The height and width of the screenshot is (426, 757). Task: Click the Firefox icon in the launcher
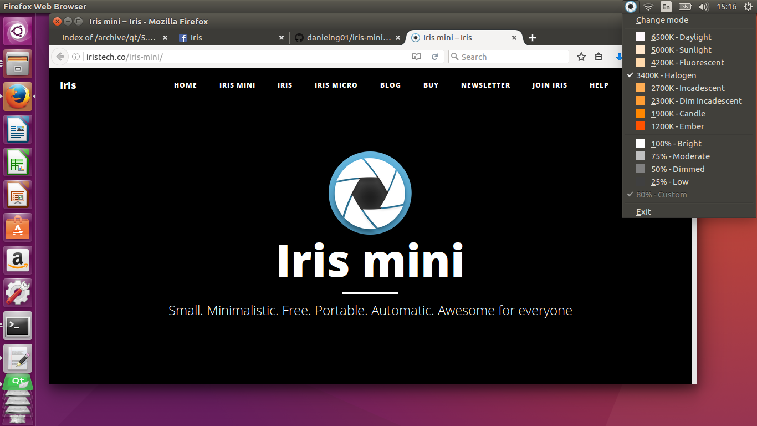click(x=18, y=97)
